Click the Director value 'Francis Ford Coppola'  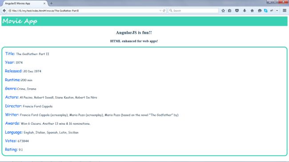[38, 106]
